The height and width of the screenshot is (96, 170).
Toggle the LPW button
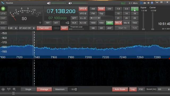(x=3, y=13)
